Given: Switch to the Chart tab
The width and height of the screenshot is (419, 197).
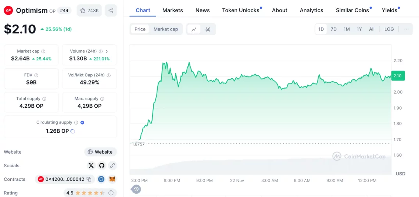Looking at the screenshot, I should click(x=143, y=10).
